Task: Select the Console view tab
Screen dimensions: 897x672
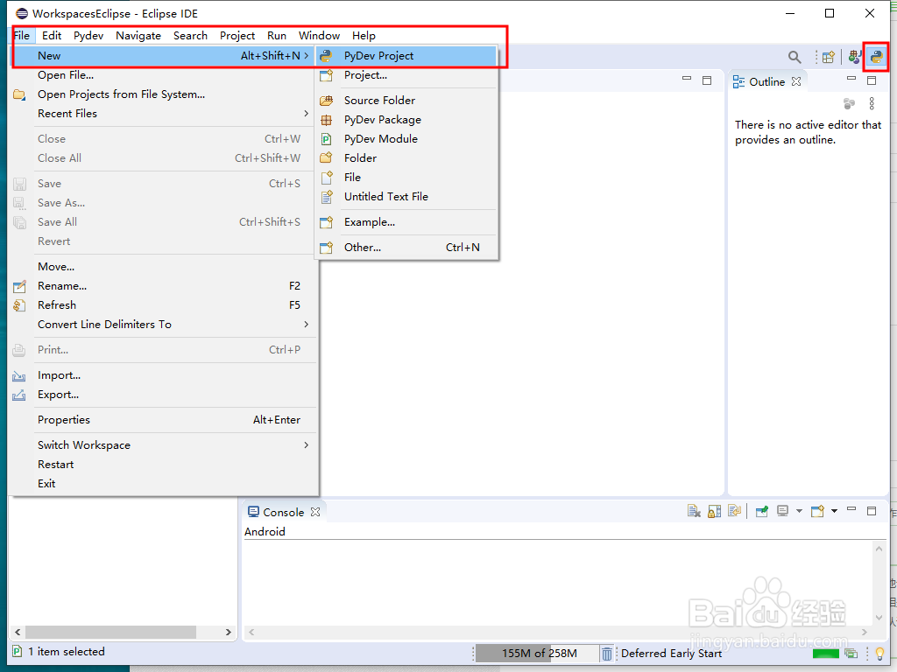Action: point(283,513)
